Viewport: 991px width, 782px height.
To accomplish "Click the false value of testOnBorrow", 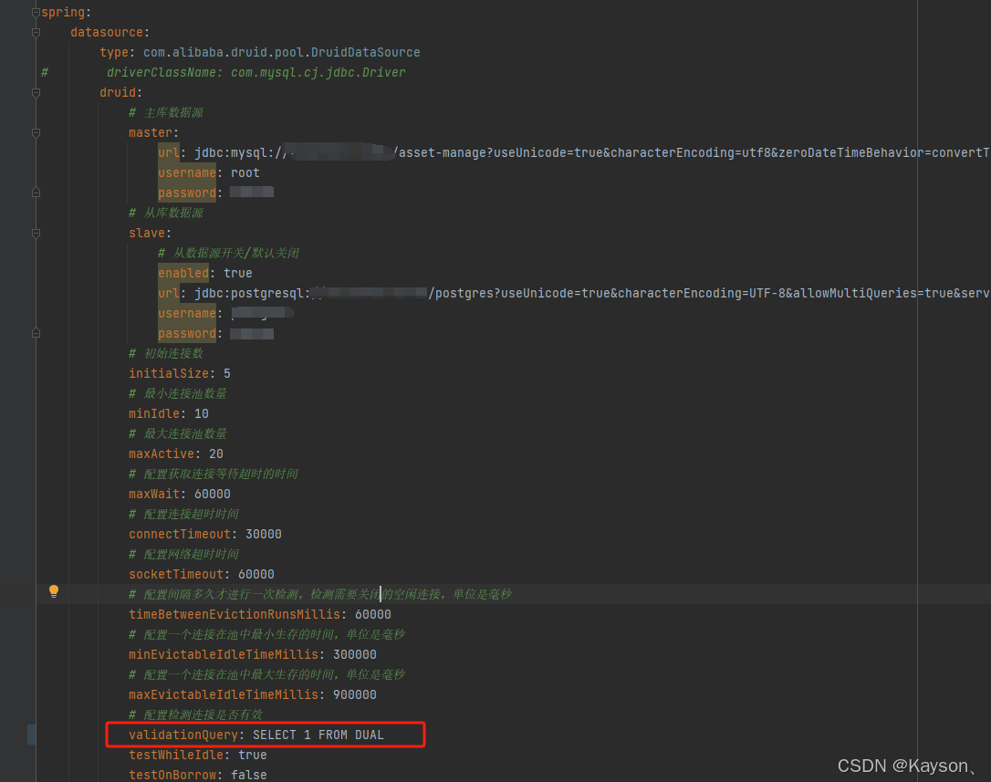I will (256, 774).
